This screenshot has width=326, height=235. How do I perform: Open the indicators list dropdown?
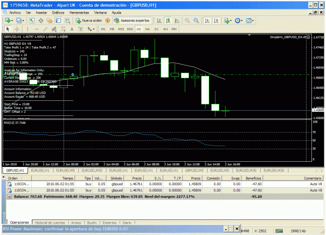coord(227,20)
